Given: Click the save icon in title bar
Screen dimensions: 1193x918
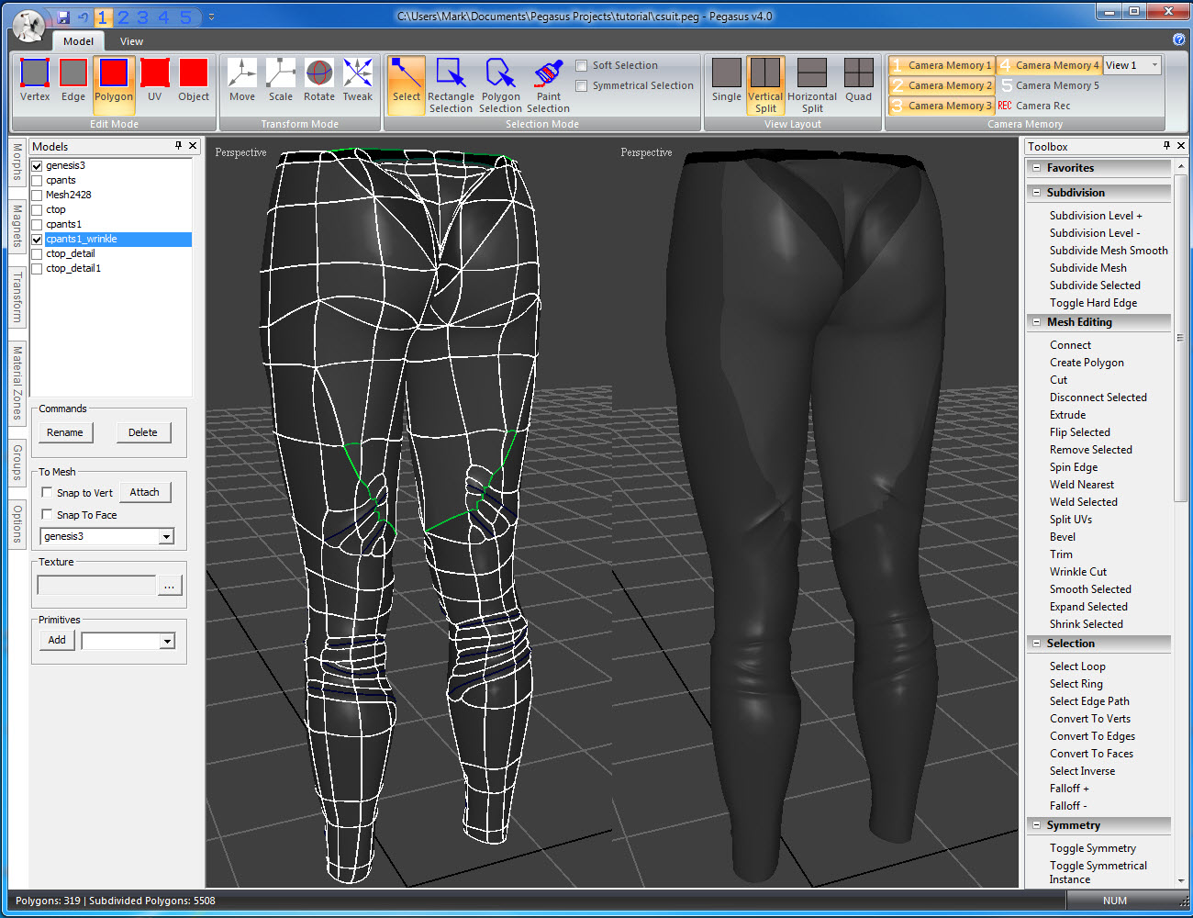Looking at the screenshot, I should (63, 17).
